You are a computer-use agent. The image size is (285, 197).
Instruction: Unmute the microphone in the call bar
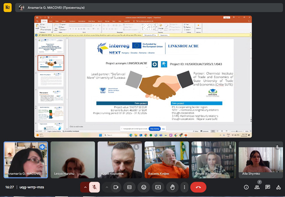tap(94, 187)
